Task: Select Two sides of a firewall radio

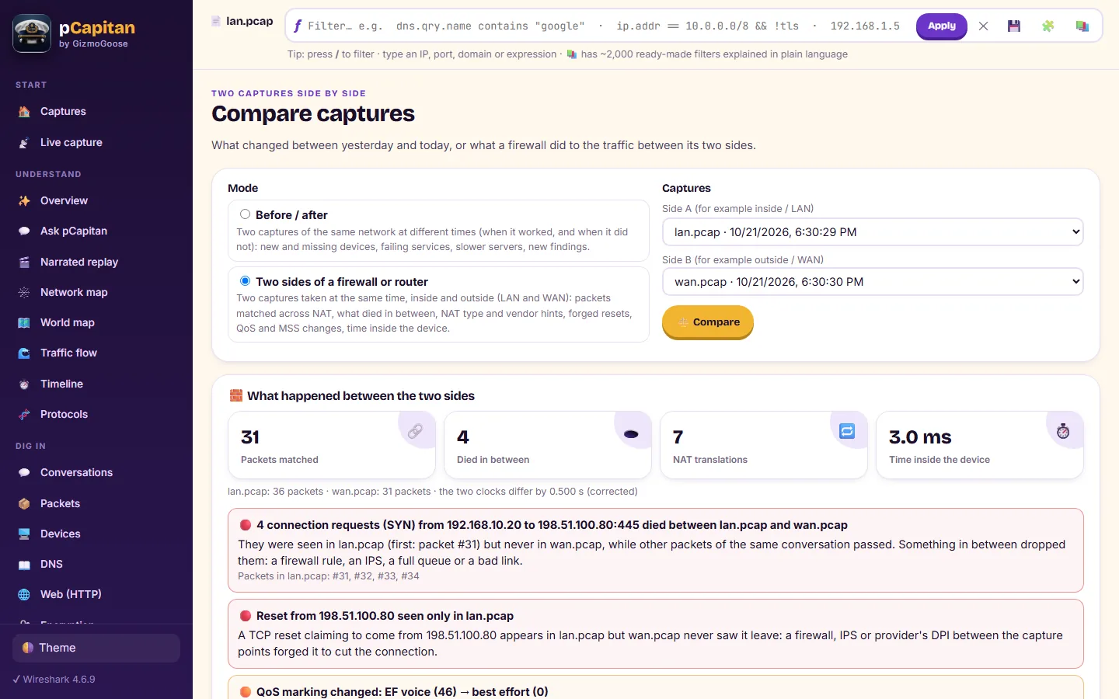Action: 245,281
